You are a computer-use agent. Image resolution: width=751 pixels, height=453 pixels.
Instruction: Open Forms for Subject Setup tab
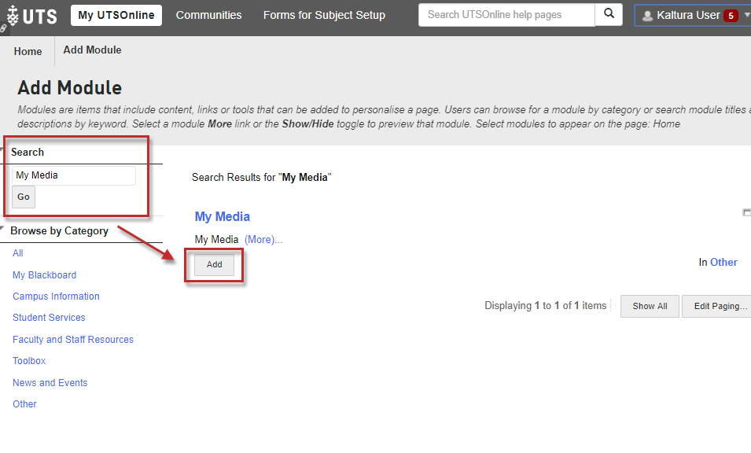point(324,15)
